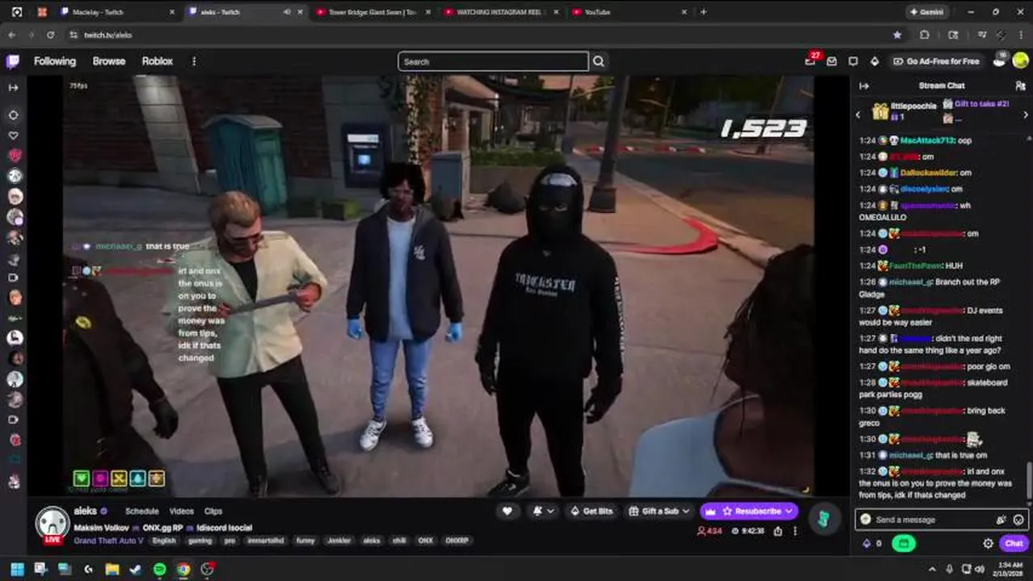Image resolution: width=1033 pixels, height=581 pixels.
Task: Open the Windows Start menu
Action: tap(17, 570)
